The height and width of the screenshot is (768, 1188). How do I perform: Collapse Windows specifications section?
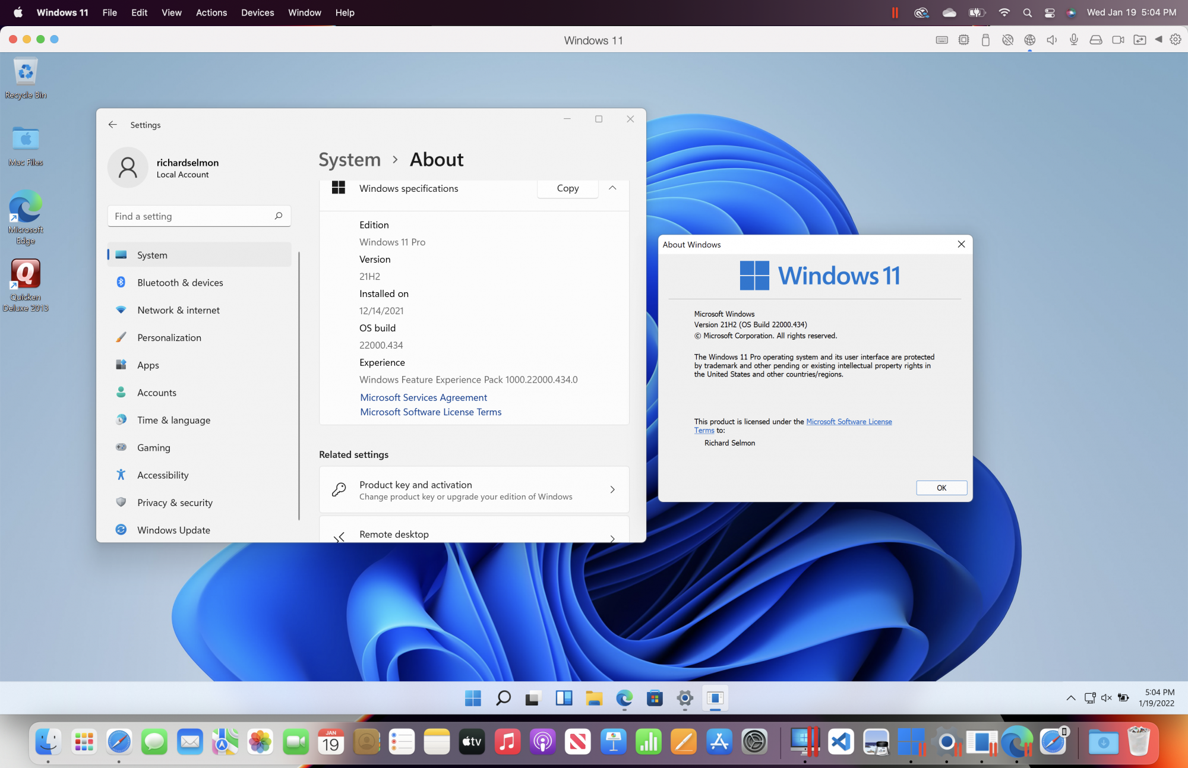coord(612,188)
